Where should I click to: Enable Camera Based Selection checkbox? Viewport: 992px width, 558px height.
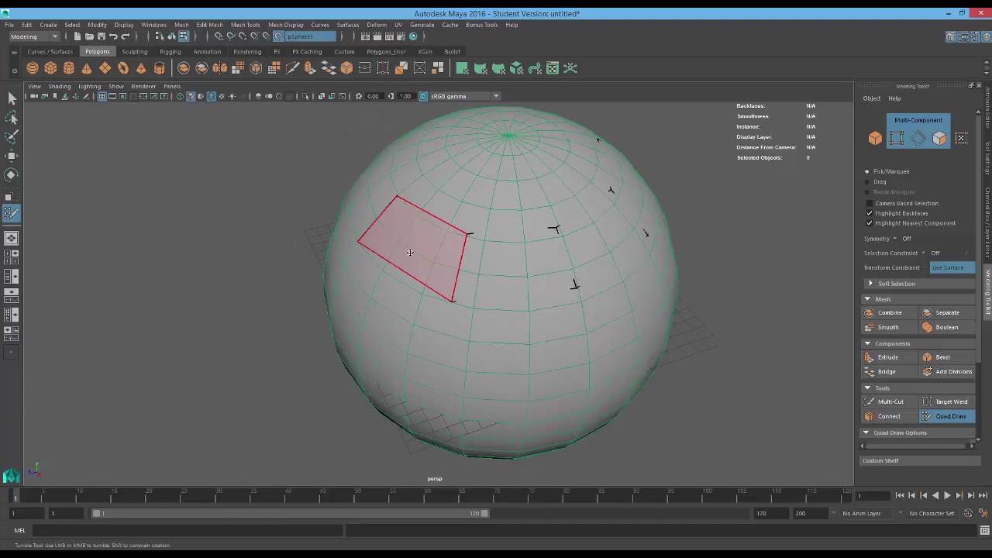tap(870, 203)
